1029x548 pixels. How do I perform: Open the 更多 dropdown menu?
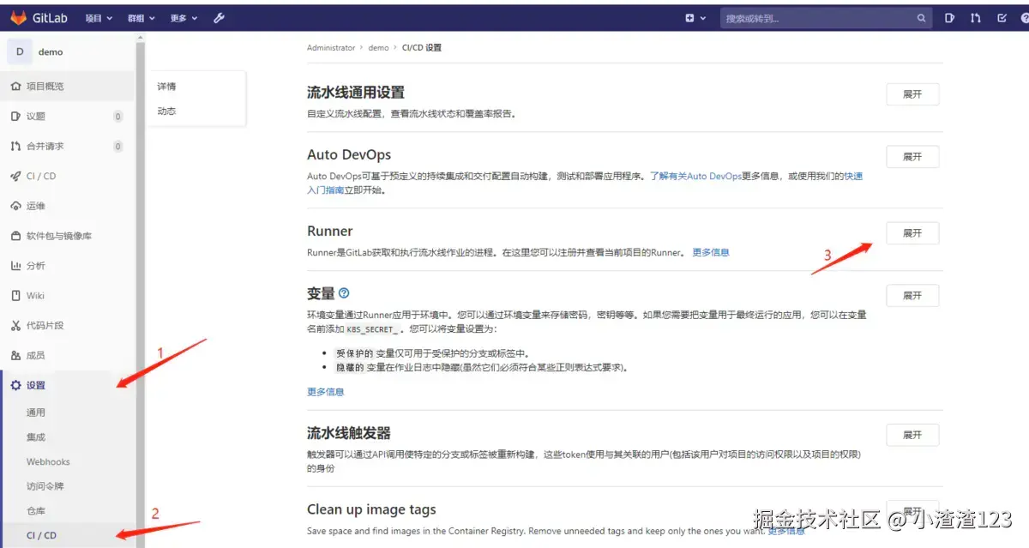tap(184, 18)
